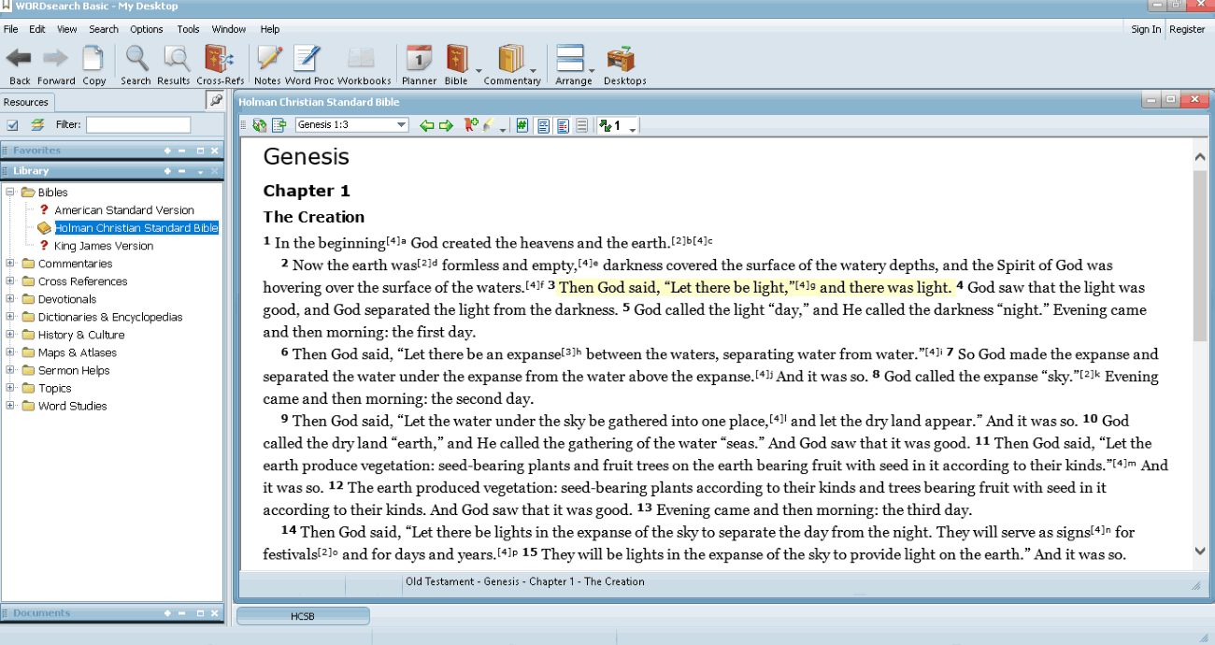Open the File menu
Viewport: 1215px width, 645px height.
coord(10,29)
